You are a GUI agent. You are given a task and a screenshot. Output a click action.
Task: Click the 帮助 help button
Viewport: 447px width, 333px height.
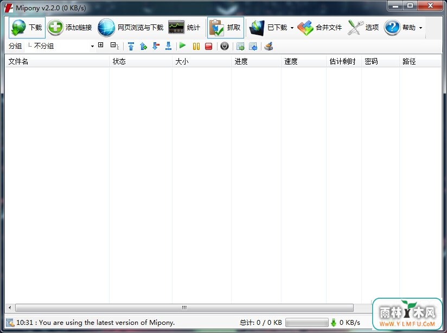400,28
